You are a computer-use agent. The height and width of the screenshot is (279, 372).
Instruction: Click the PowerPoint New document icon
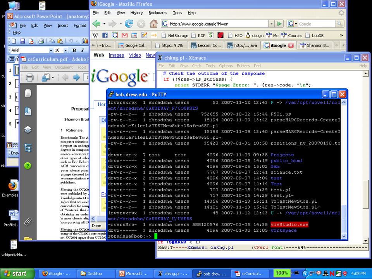tap(14, 41)
